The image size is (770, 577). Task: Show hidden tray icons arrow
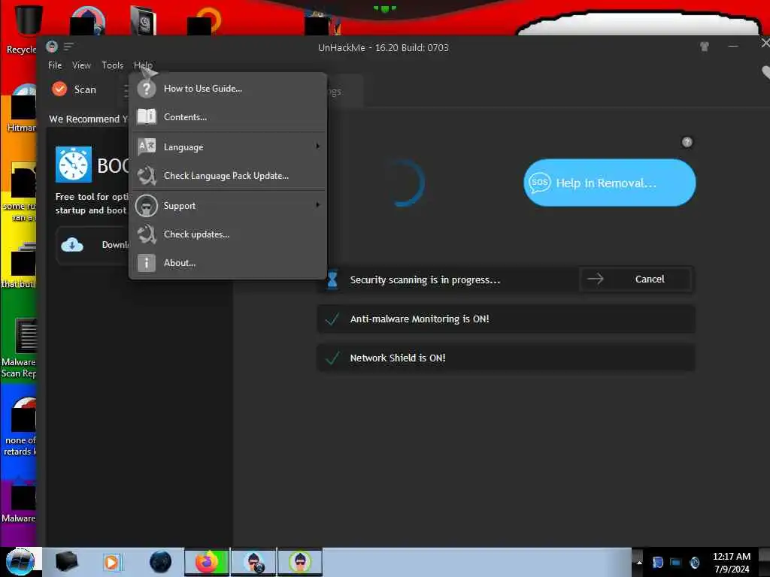tap(639, 562)
